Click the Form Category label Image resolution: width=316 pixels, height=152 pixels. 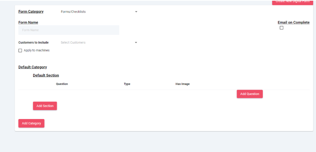[x=31, y=11]
